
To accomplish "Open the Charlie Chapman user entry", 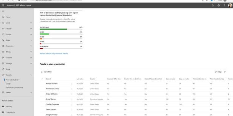I will tap(52, 104).
